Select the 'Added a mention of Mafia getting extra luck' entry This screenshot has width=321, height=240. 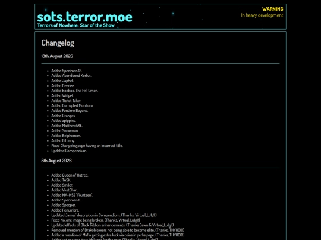point(118,235)
